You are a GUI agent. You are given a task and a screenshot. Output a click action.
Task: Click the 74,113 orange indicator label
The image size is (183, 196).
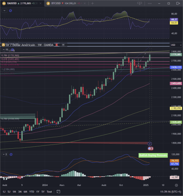pyautogui.click(x=174, y=161)
